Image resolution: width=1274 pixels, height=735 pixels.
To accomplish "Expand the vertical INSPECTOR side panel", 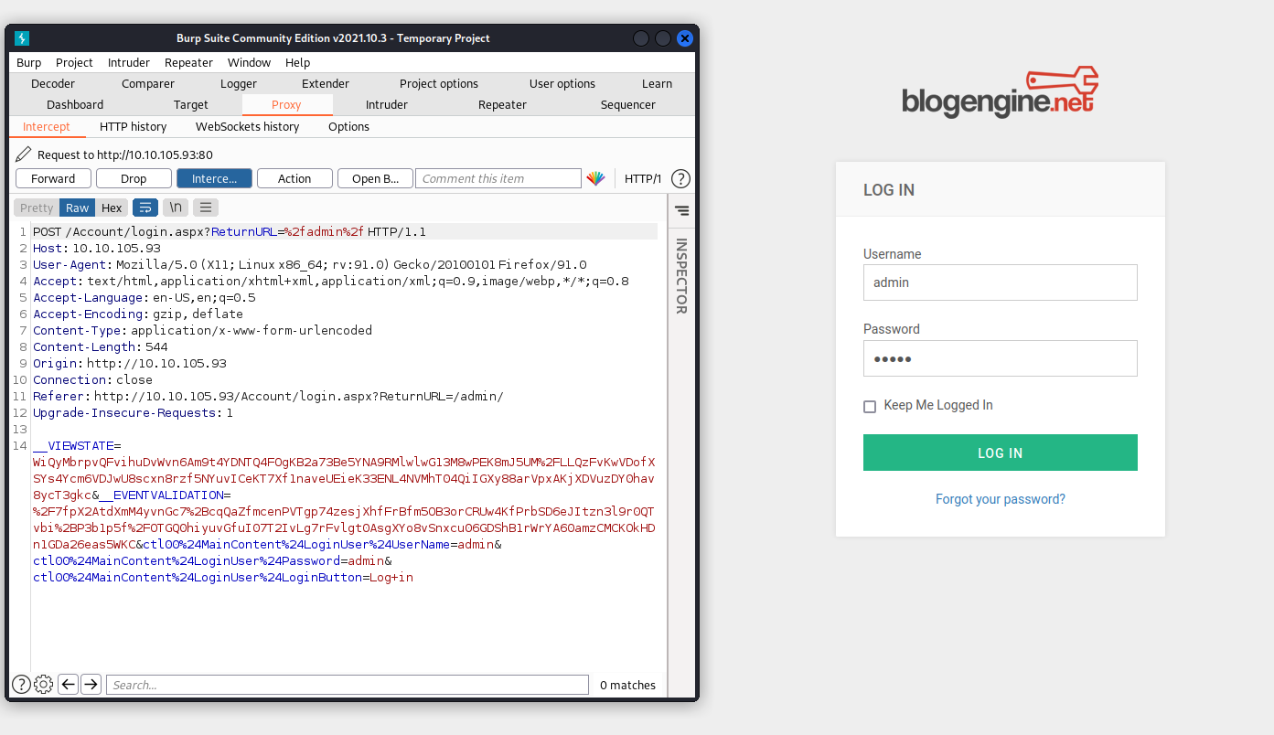I will coord(681,276).
